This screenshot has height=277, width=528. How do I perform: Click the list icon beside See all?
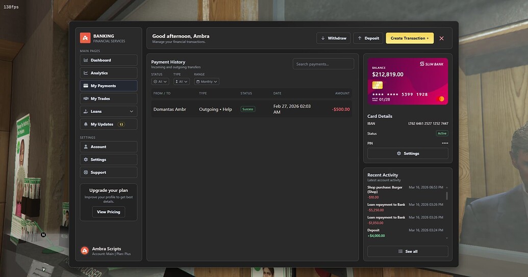[x=400, y=251]
